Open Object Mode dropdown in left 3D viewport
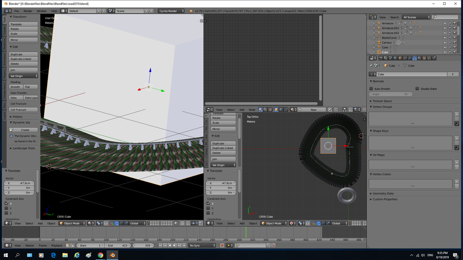The width and height of the screenshot is (463, 260). (72, 223)
